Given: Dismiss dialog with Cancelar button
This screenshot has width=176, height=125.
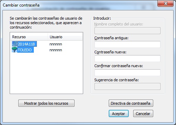Looking at the screenshot, I should 143,114.
